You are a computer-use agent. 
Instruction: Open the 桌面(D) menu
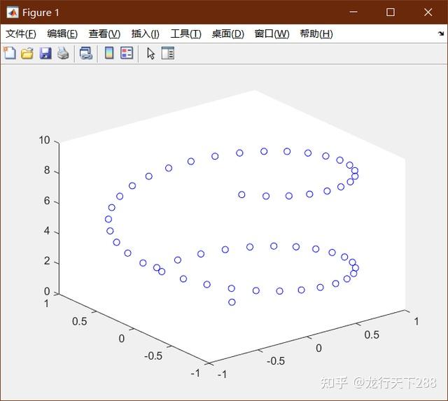coord(228,34)
